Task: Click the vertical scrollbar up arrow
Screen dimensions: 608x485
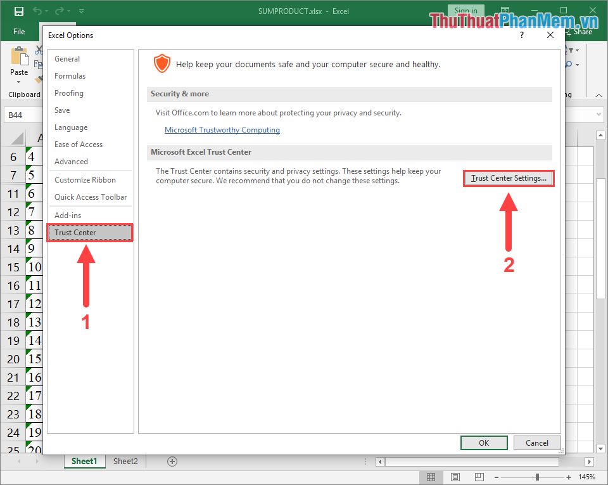Action: [x=600, y=136]
